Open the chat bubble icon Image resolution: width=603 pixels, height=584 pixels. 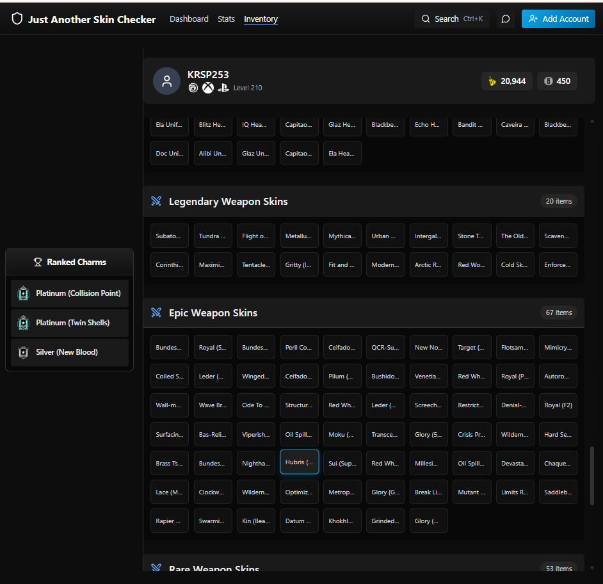pyautogui.click(x=505, y=19)
